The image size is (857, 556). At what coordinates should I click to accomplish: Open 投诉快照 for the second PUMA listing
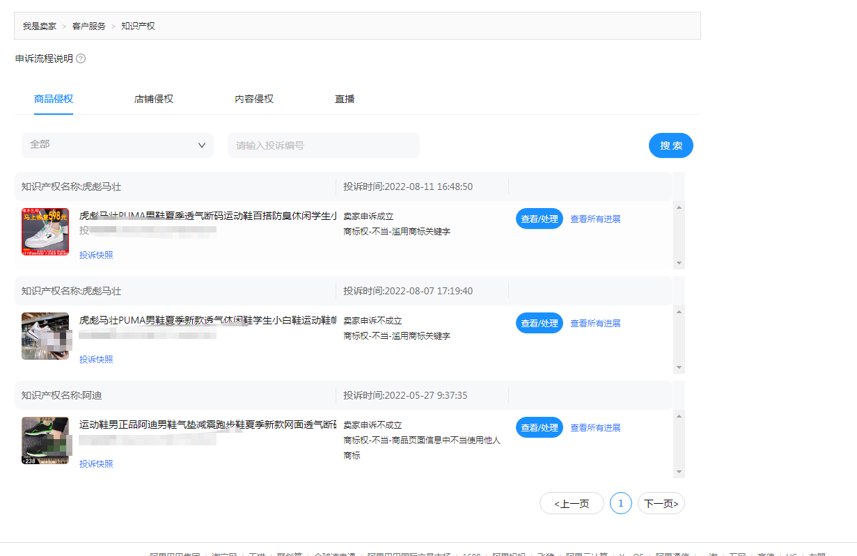[x=96, y=359]
